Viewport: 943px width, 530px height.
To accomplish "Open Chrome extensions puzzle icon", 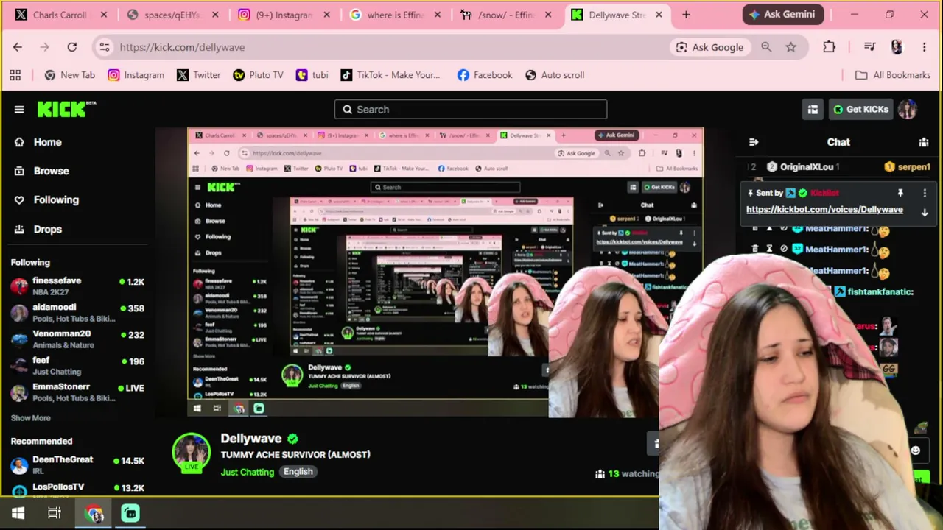I will point(829,47).
